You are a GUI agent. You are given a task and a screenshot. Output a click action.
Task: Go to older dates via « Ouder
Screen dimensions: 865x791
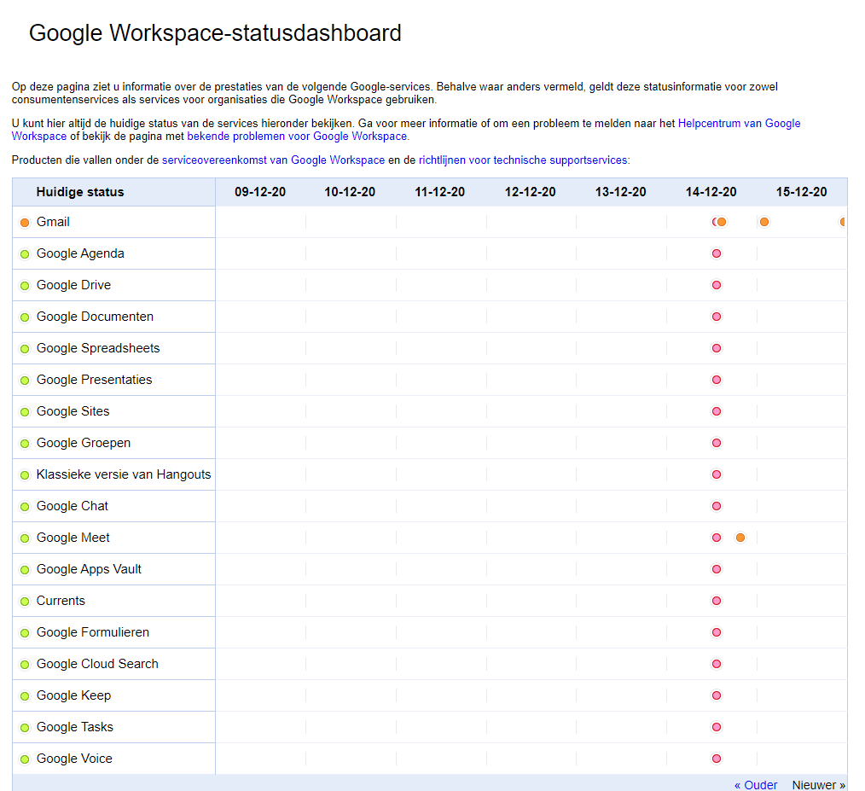pyautogui.click(x=756, y=785)
